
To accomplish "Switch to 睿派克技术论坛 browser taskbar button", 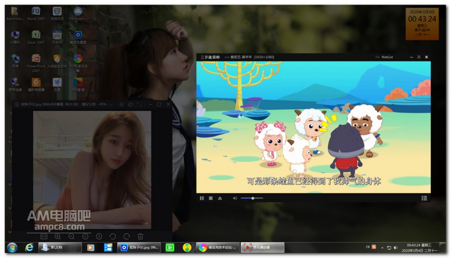I will [218, 247].
